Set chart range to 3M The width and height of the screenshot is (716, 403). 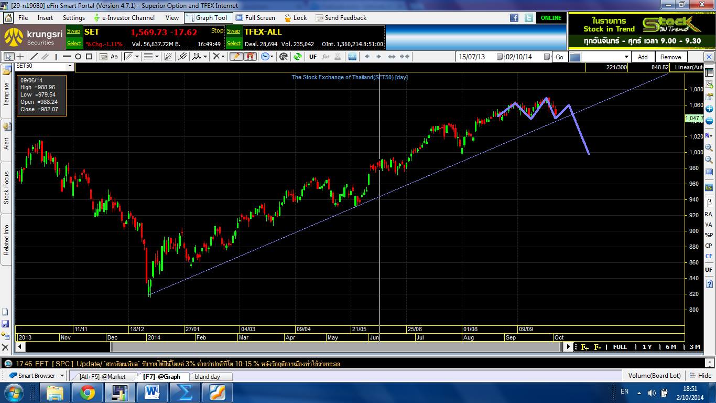[x=695, y=347]
